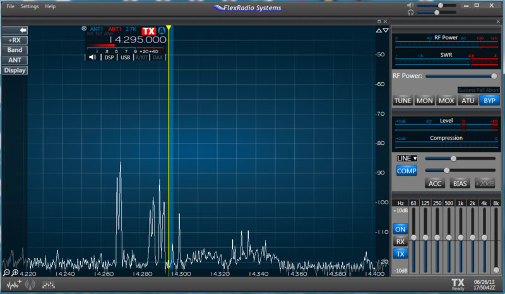
Task: Open the blue ANT1 receive antenna selector
Action: pos(96,29)
